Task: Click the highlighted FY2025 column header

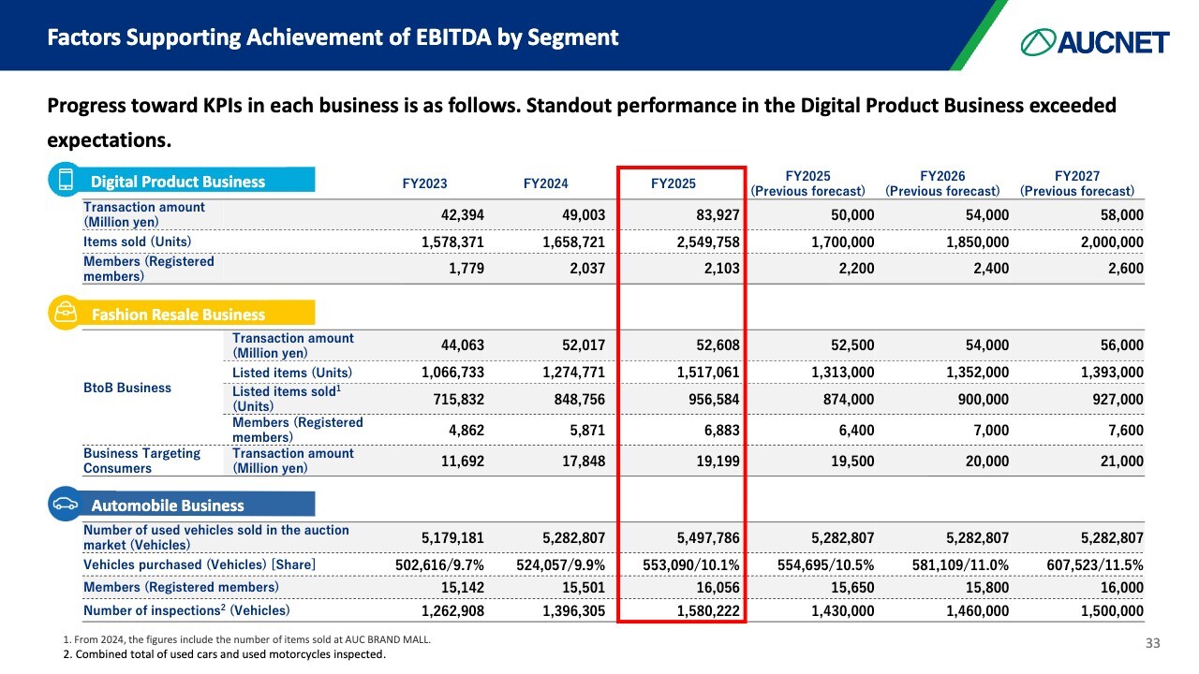Action: pos(674,183)
